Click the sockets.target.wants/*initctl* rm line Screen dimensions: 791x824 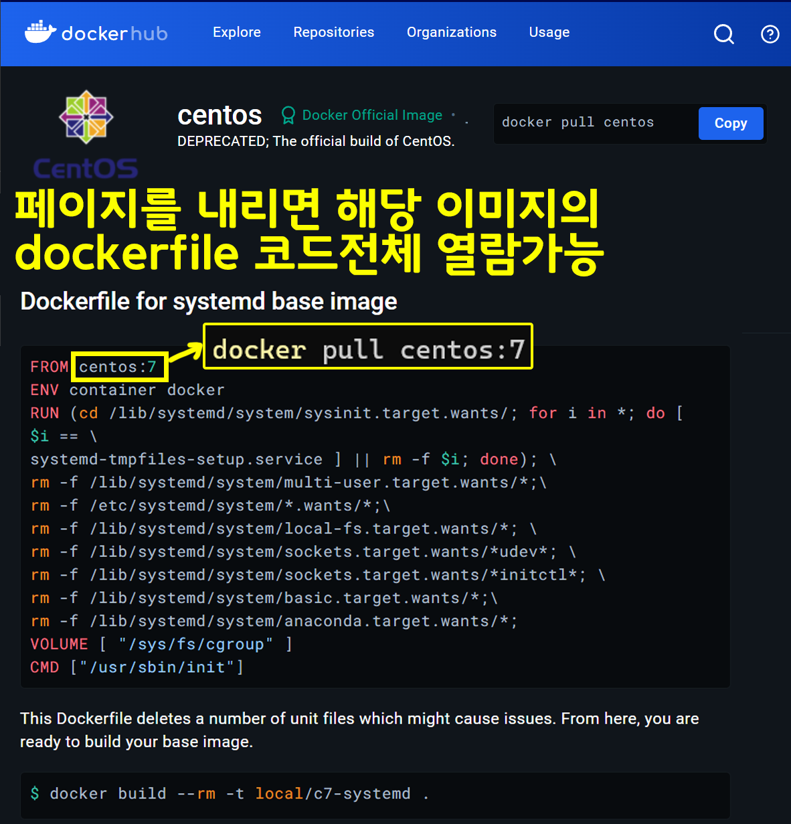click(318, 575)
